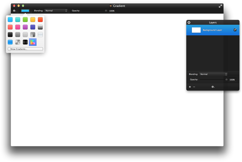
Task: Click the toolbar Opacity slider knob
Action: (x=106, y=11)
